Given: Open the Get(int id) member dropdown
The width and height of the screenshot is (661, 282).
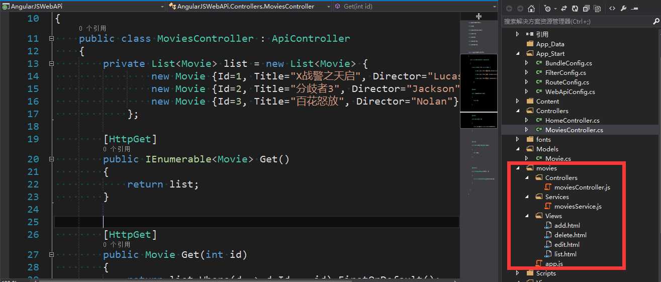Looking at the screenshot, I should [416, 6].
